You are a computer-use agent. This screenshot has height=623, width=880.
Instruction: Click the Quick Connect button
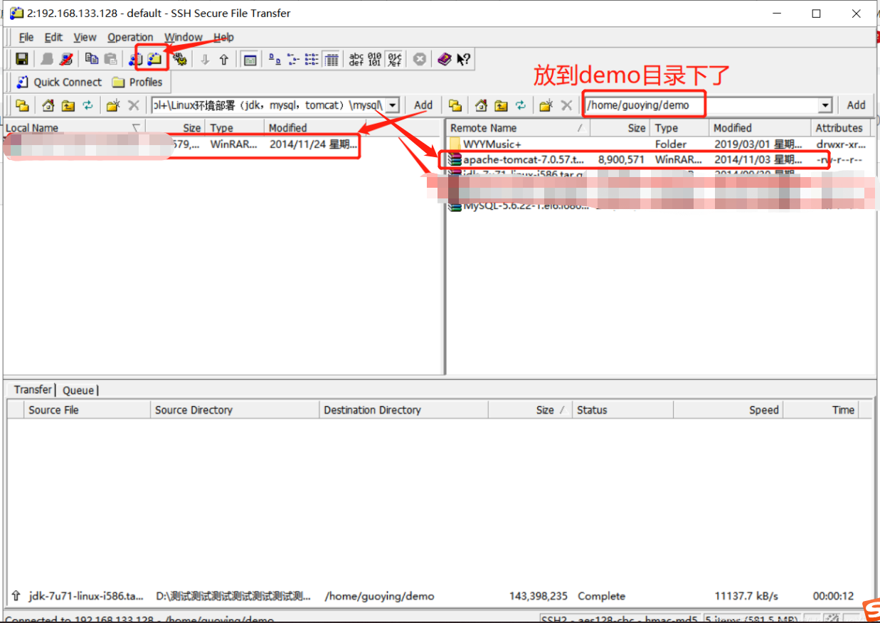(59, 82)
